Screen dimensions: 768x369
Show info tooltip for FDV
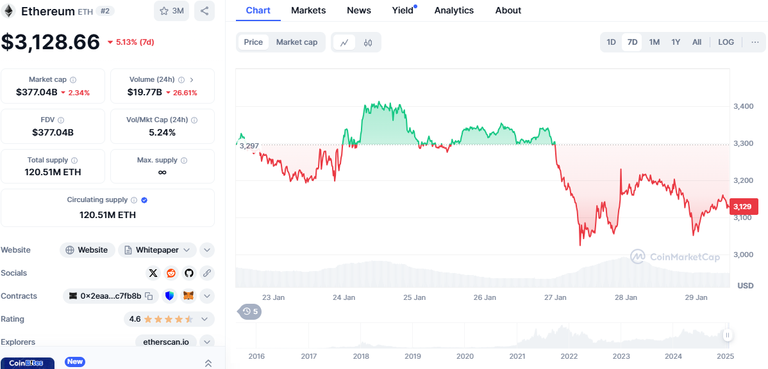point(61,120)
